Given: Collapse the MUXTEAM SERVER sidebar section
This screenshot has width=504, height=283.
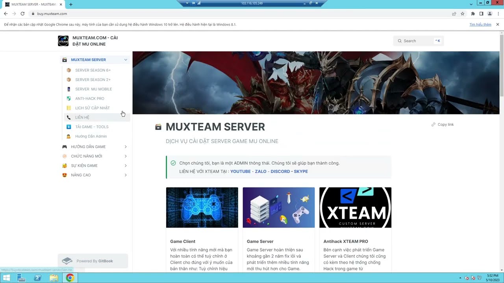Looking at the screenshot, I should [x=126, y=60].
